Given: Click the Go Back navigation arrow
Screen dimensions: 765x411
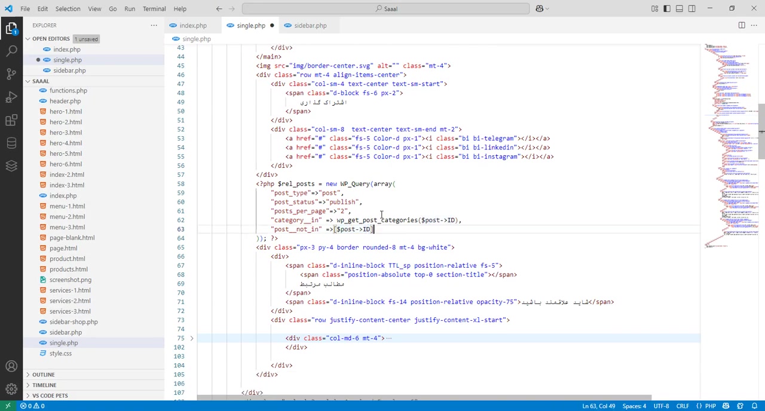Looking at the screenshot, I should 219,8.
